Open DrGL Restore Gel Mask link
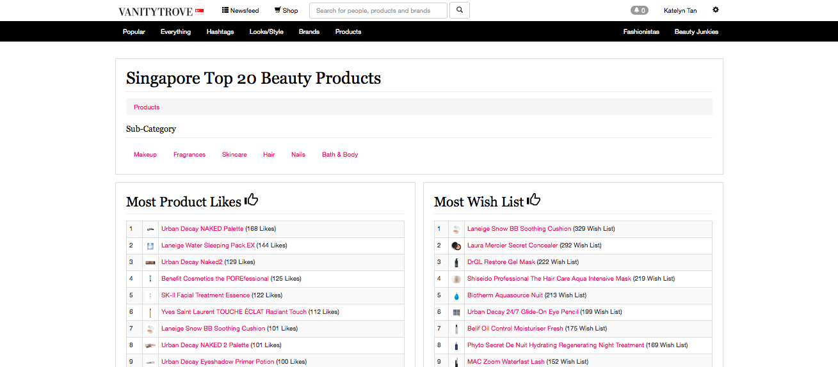 click(x=501, y=262)
